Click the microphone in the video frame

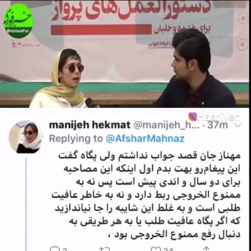[x=92, y=102]
